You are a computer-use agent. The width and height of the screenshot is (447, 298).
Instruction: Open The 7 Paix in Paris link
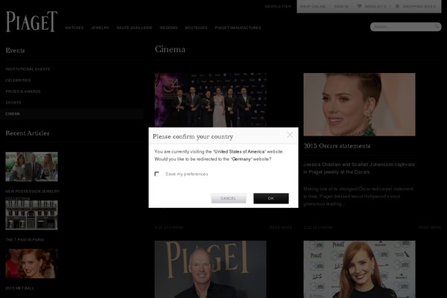point(25,240)
